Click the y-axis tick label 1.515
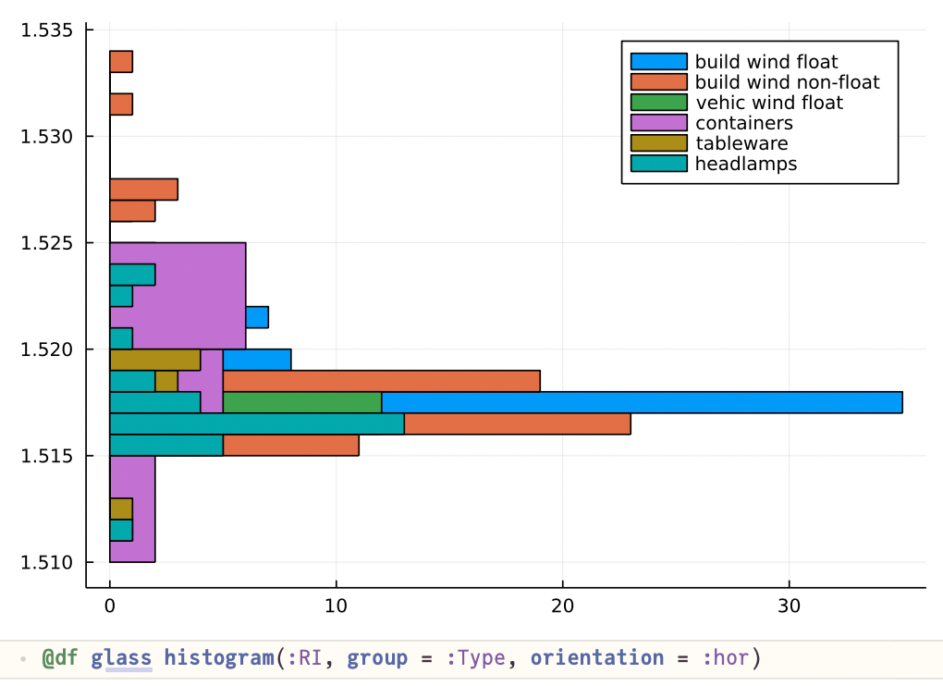 (47, 456)
